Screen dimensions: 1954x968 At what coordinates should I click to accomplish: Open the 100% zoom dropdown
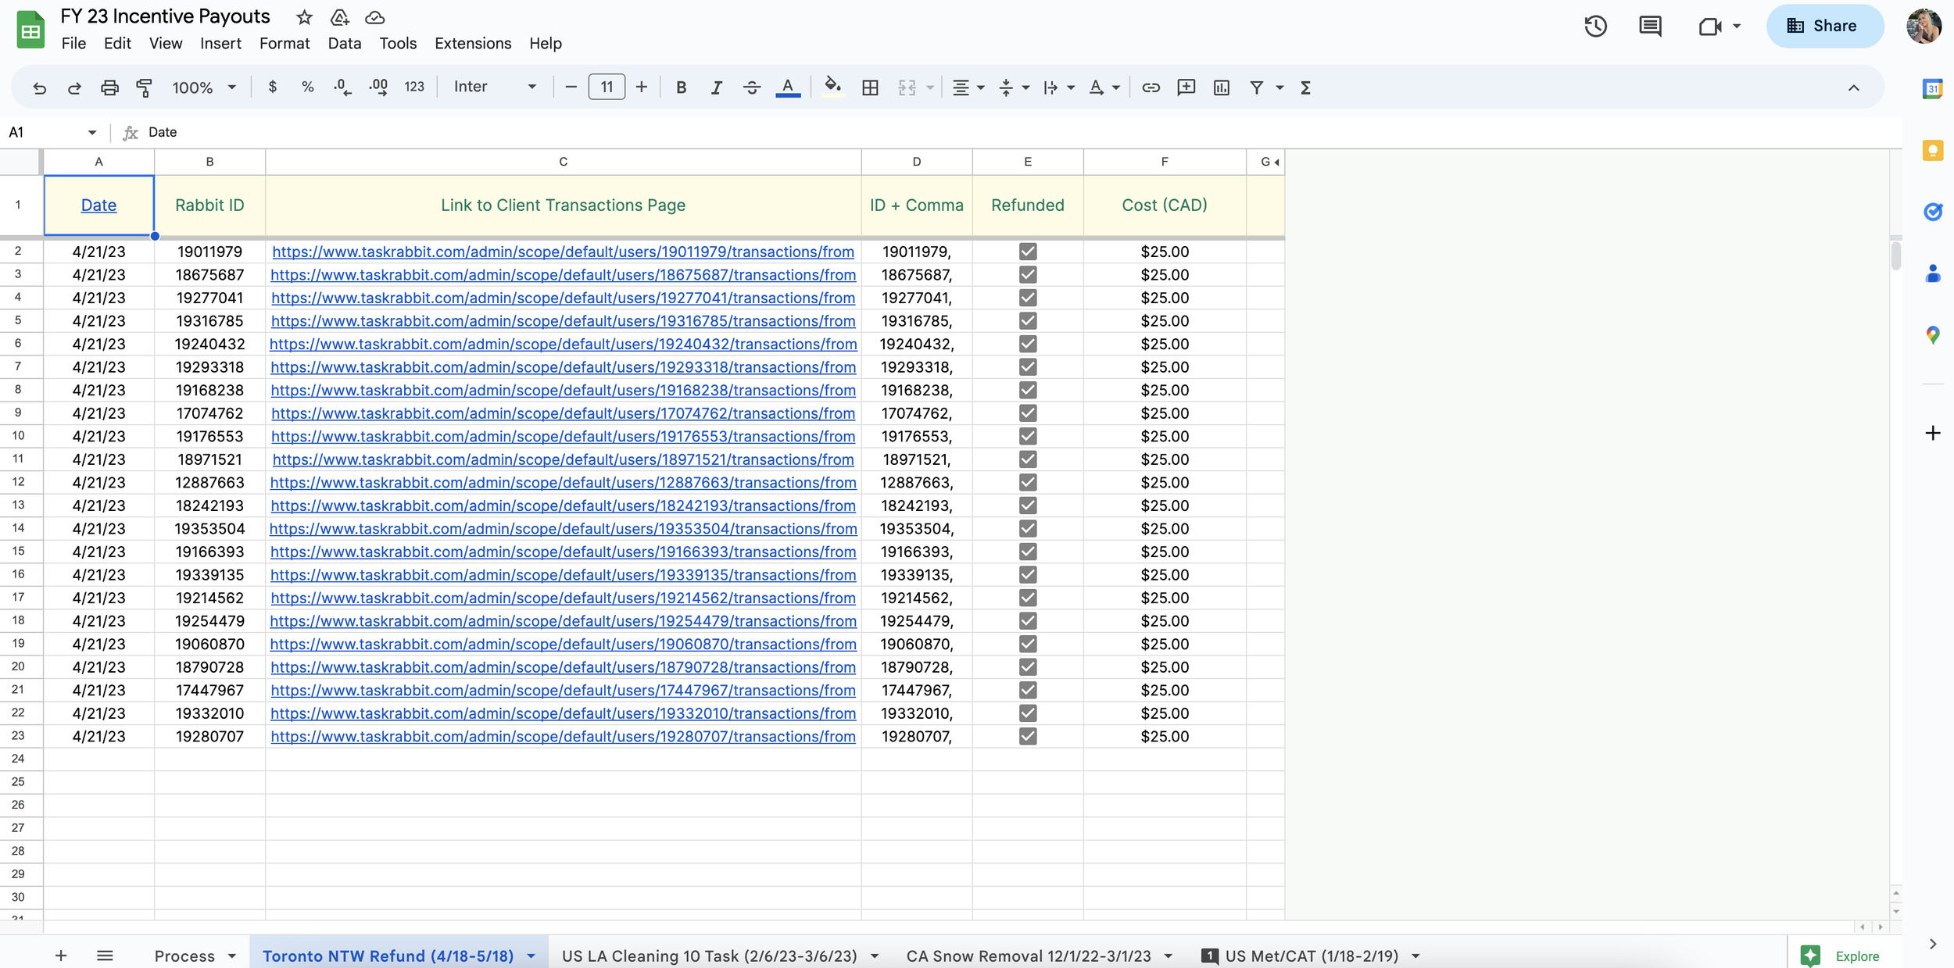[x=203, y=88]
